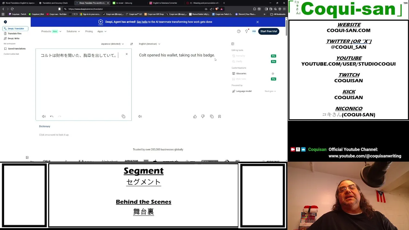Image resolution: width=409 pixels, height=230 pixels.
Task: Open the Coqui-san - YouTube bookmark
Action: coord(57,14)
